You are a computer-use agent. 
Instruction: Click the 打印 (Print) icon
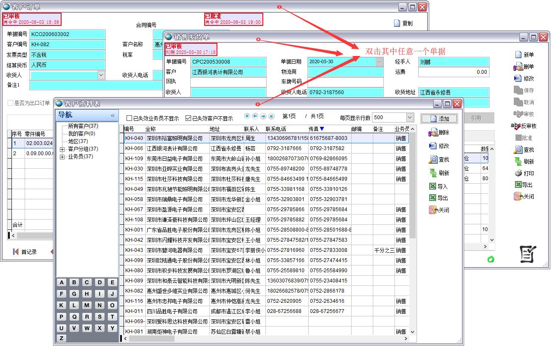point(518,173)
